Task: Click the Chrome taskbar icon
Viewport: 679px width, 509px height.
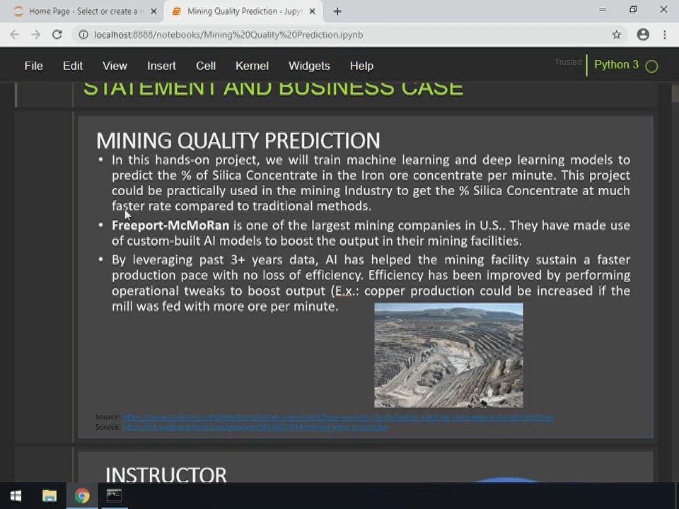Action: pyautogui.click(x=82, y=496)
